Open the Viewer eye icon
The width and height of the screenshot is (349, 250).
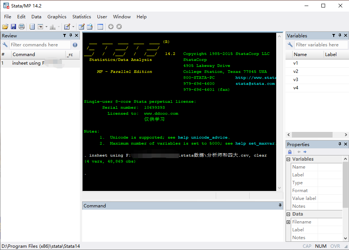point(40,27)
